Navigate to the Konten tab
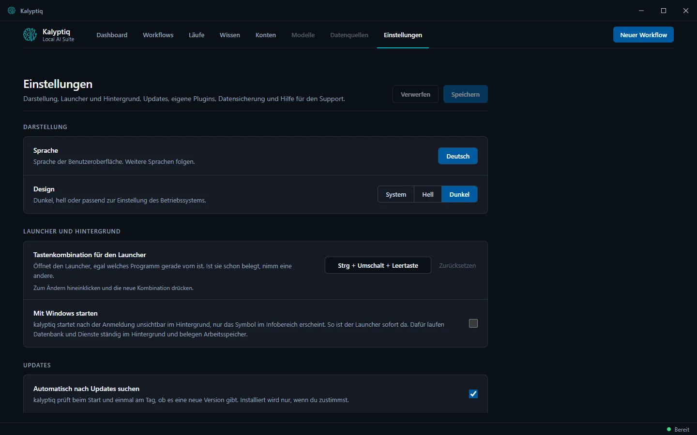This screenshot has width=697, height=435. pos(266,35)
